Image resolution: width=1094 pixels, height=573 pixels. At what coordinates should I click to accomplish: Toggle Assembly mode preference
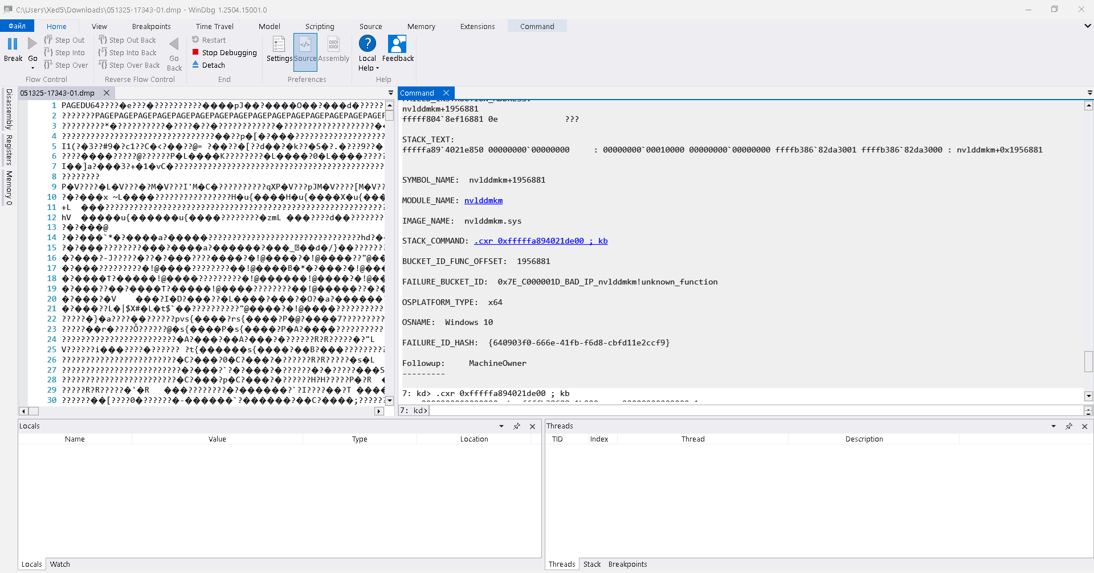333,49
